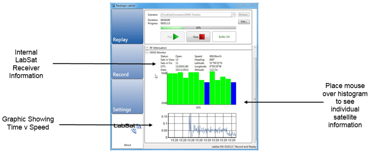Collapse the GNSS Monitor section
This screenshot has width=370, height=153.
coord(147,52)
